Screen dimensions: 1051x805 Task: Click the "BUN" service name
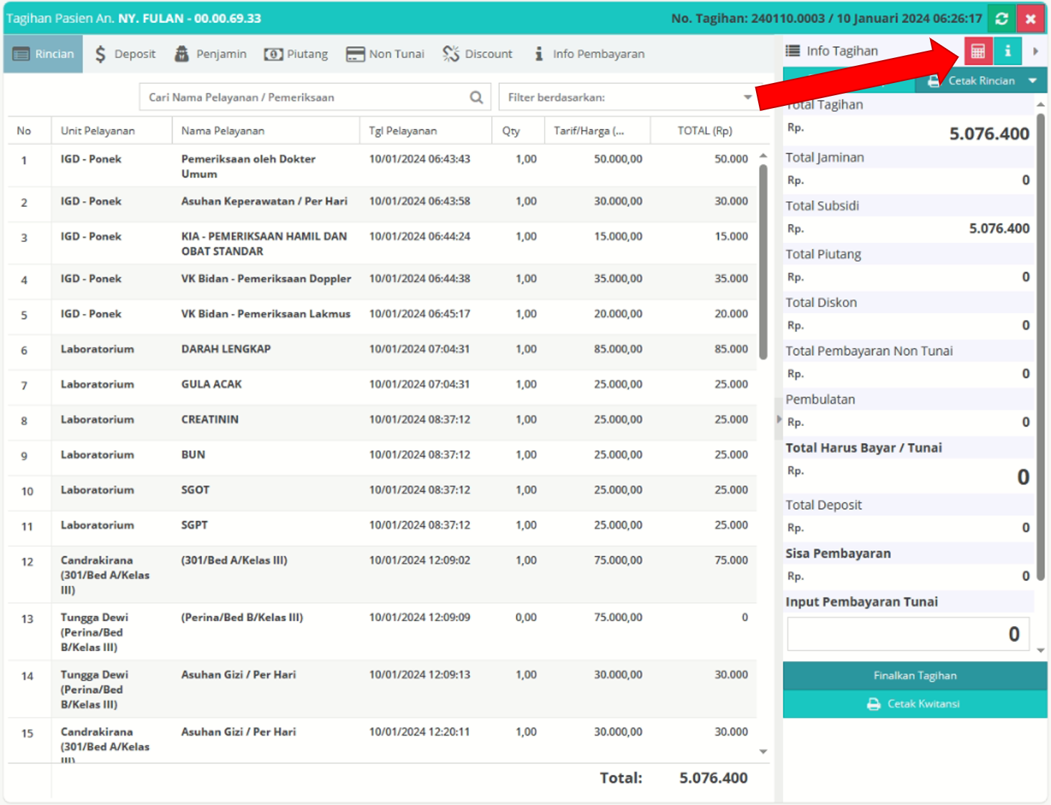(x=193, y=454)
